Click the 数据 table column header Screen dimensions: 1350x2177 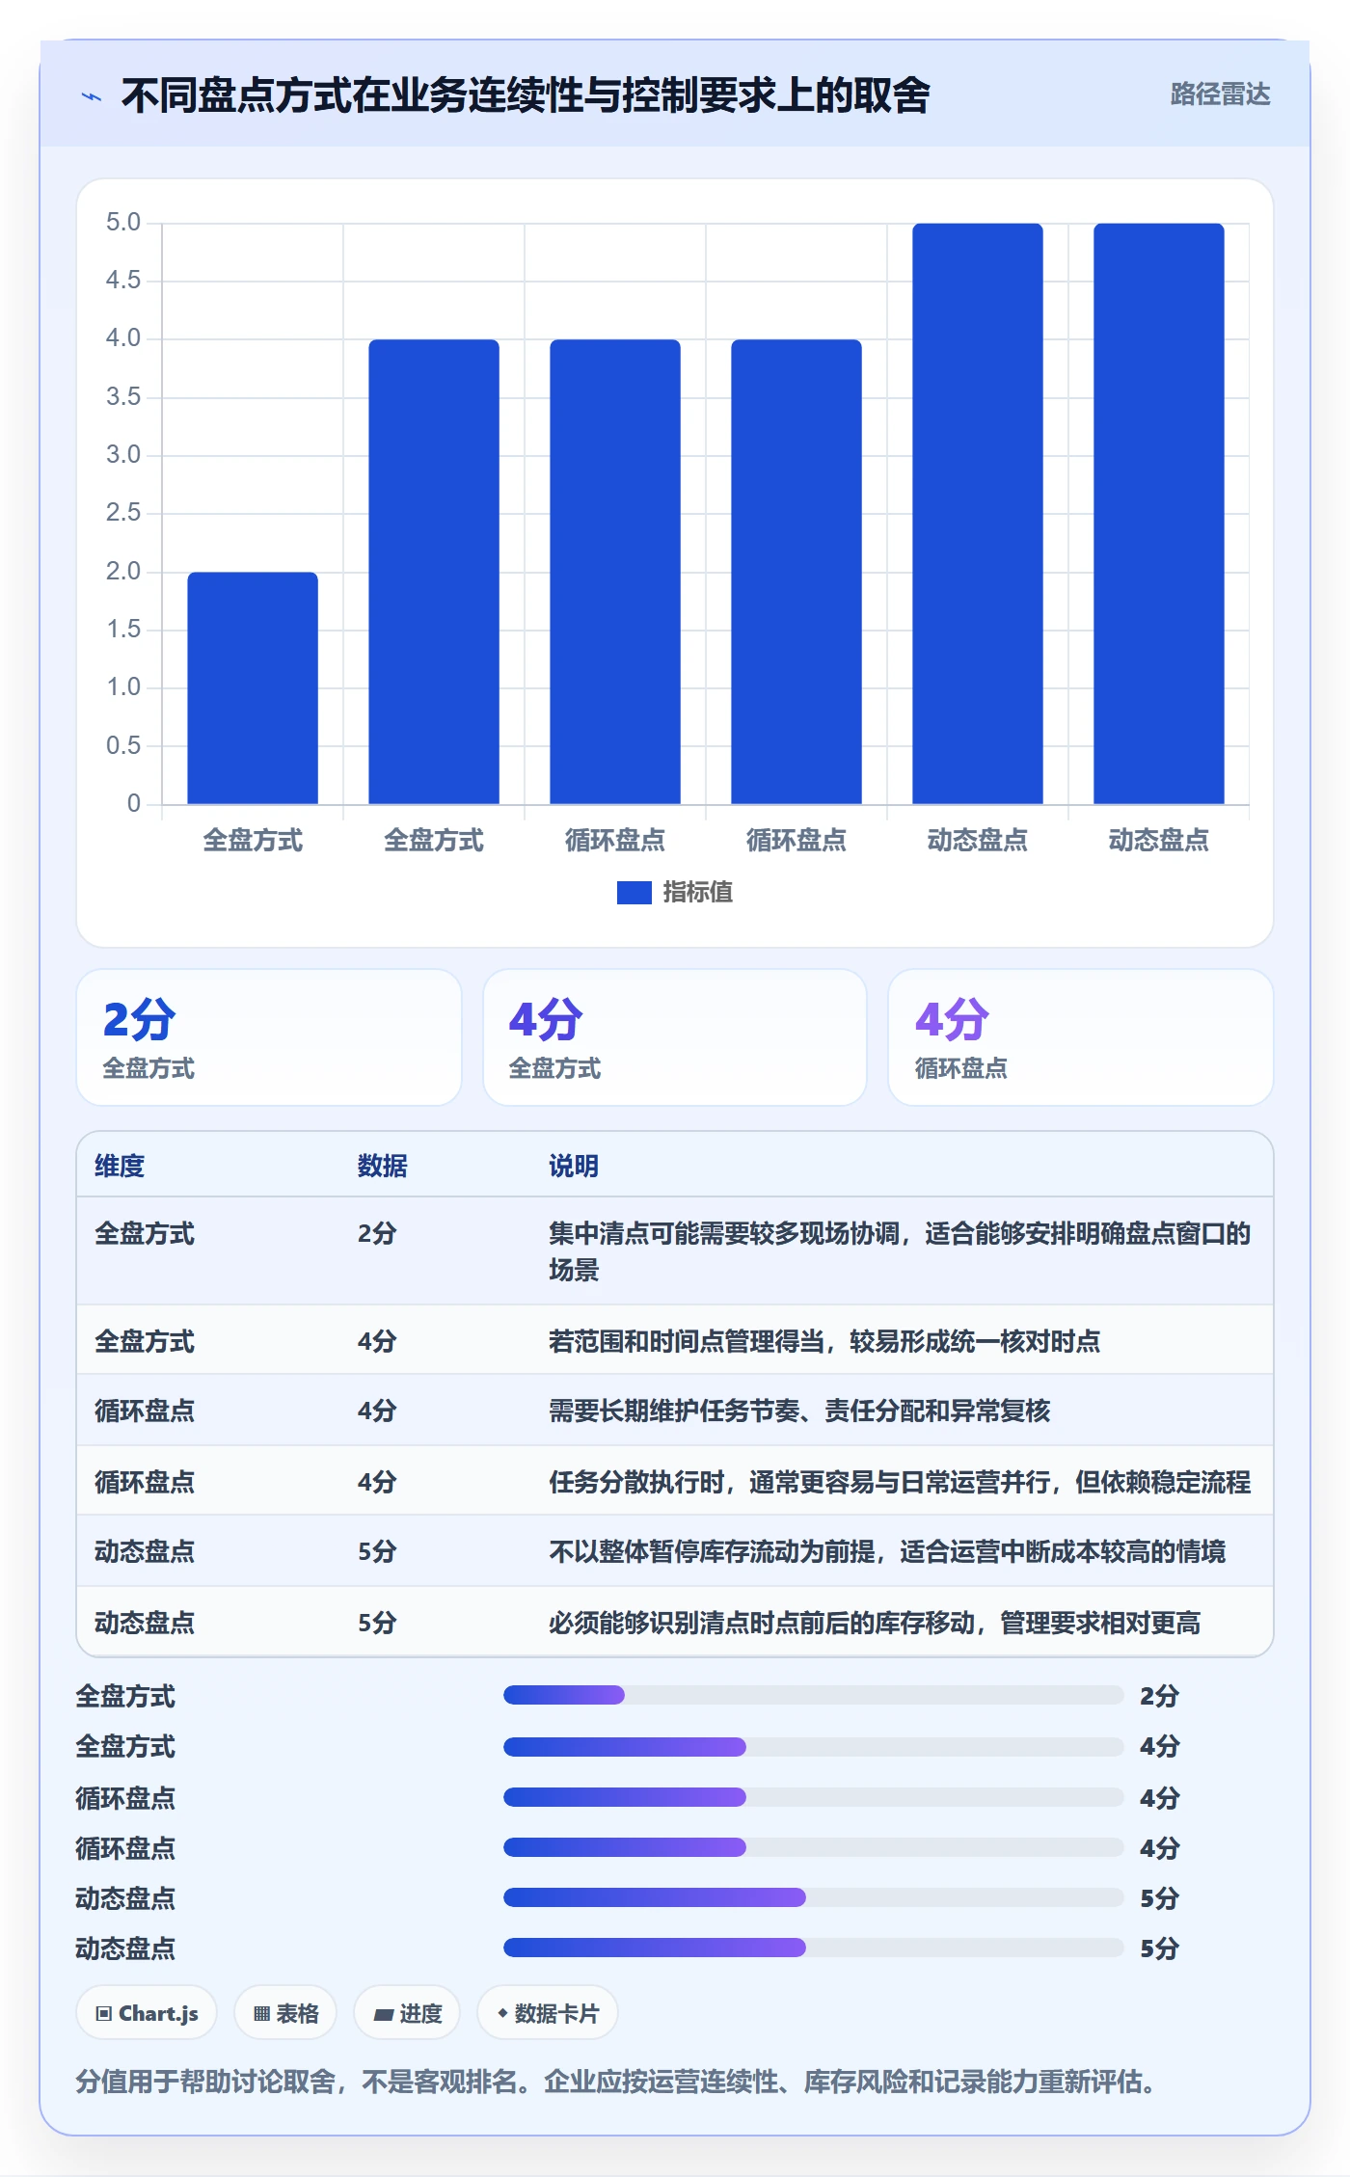(383, 1166)
